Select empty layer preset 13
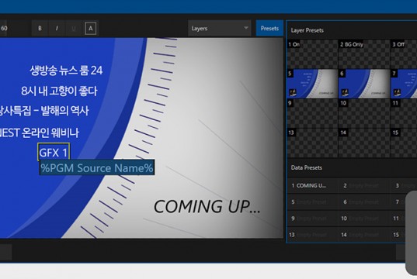417x279 pixels. pyautogui.click(x=312, y=143)
